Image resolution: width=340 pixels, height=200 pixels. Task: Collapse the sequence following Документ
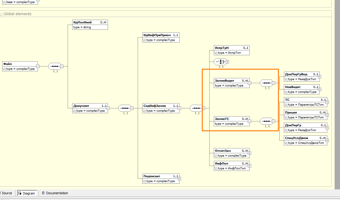(x=132, y=108)
